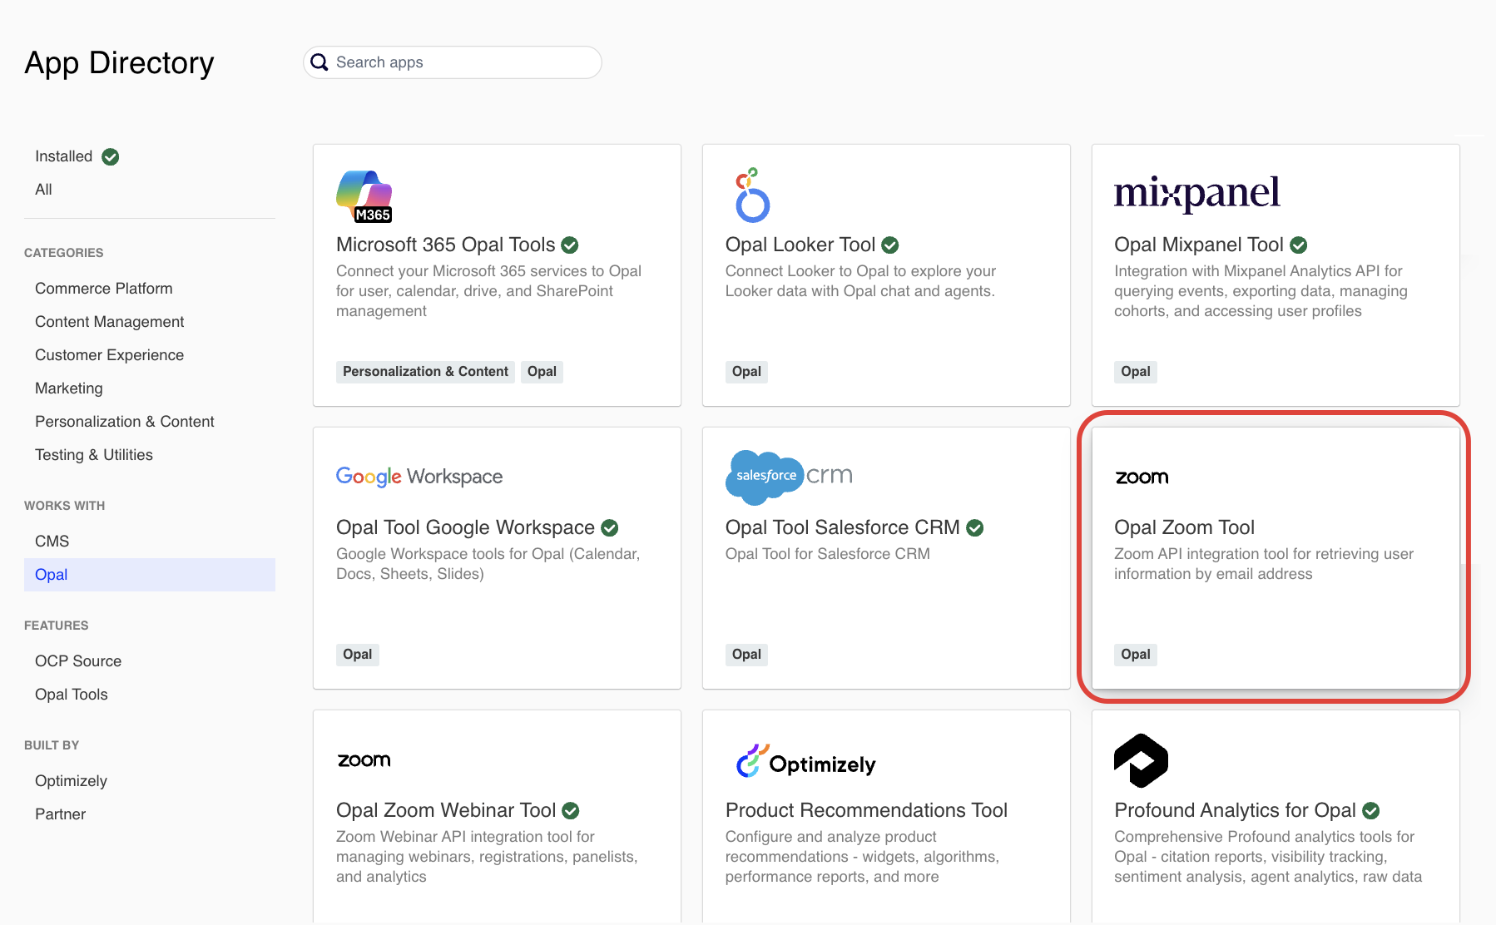Filter by Content Management category

pos(110,322)
